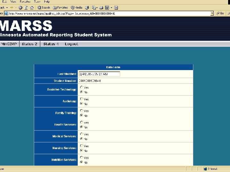The width and height of the screenshot is (230, 172).
Task: Click the Refresh page icon
Action: point(26,8)
